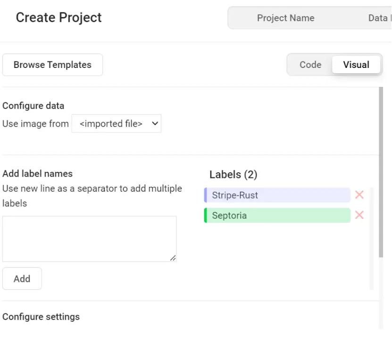
Task: Switch to Code view
Action: tap(310, 65)
